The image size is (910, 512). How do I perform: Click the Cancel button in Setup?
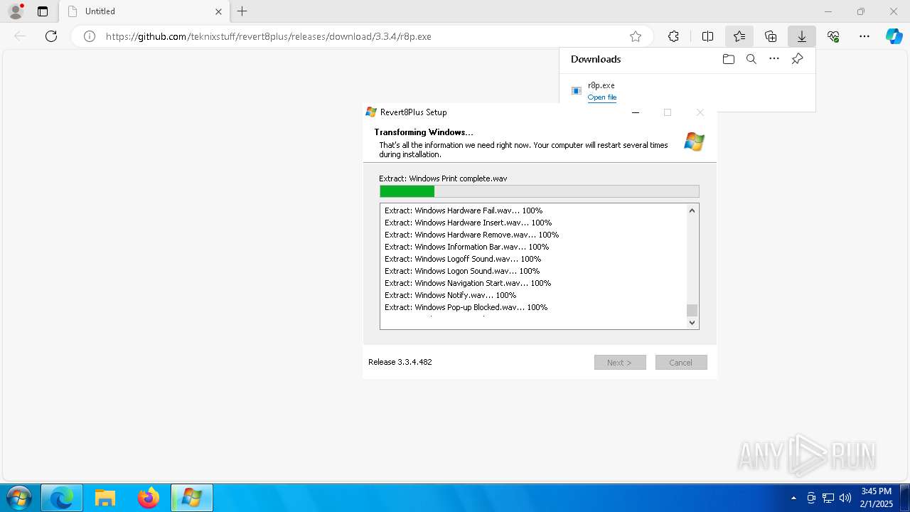point(681,363)
